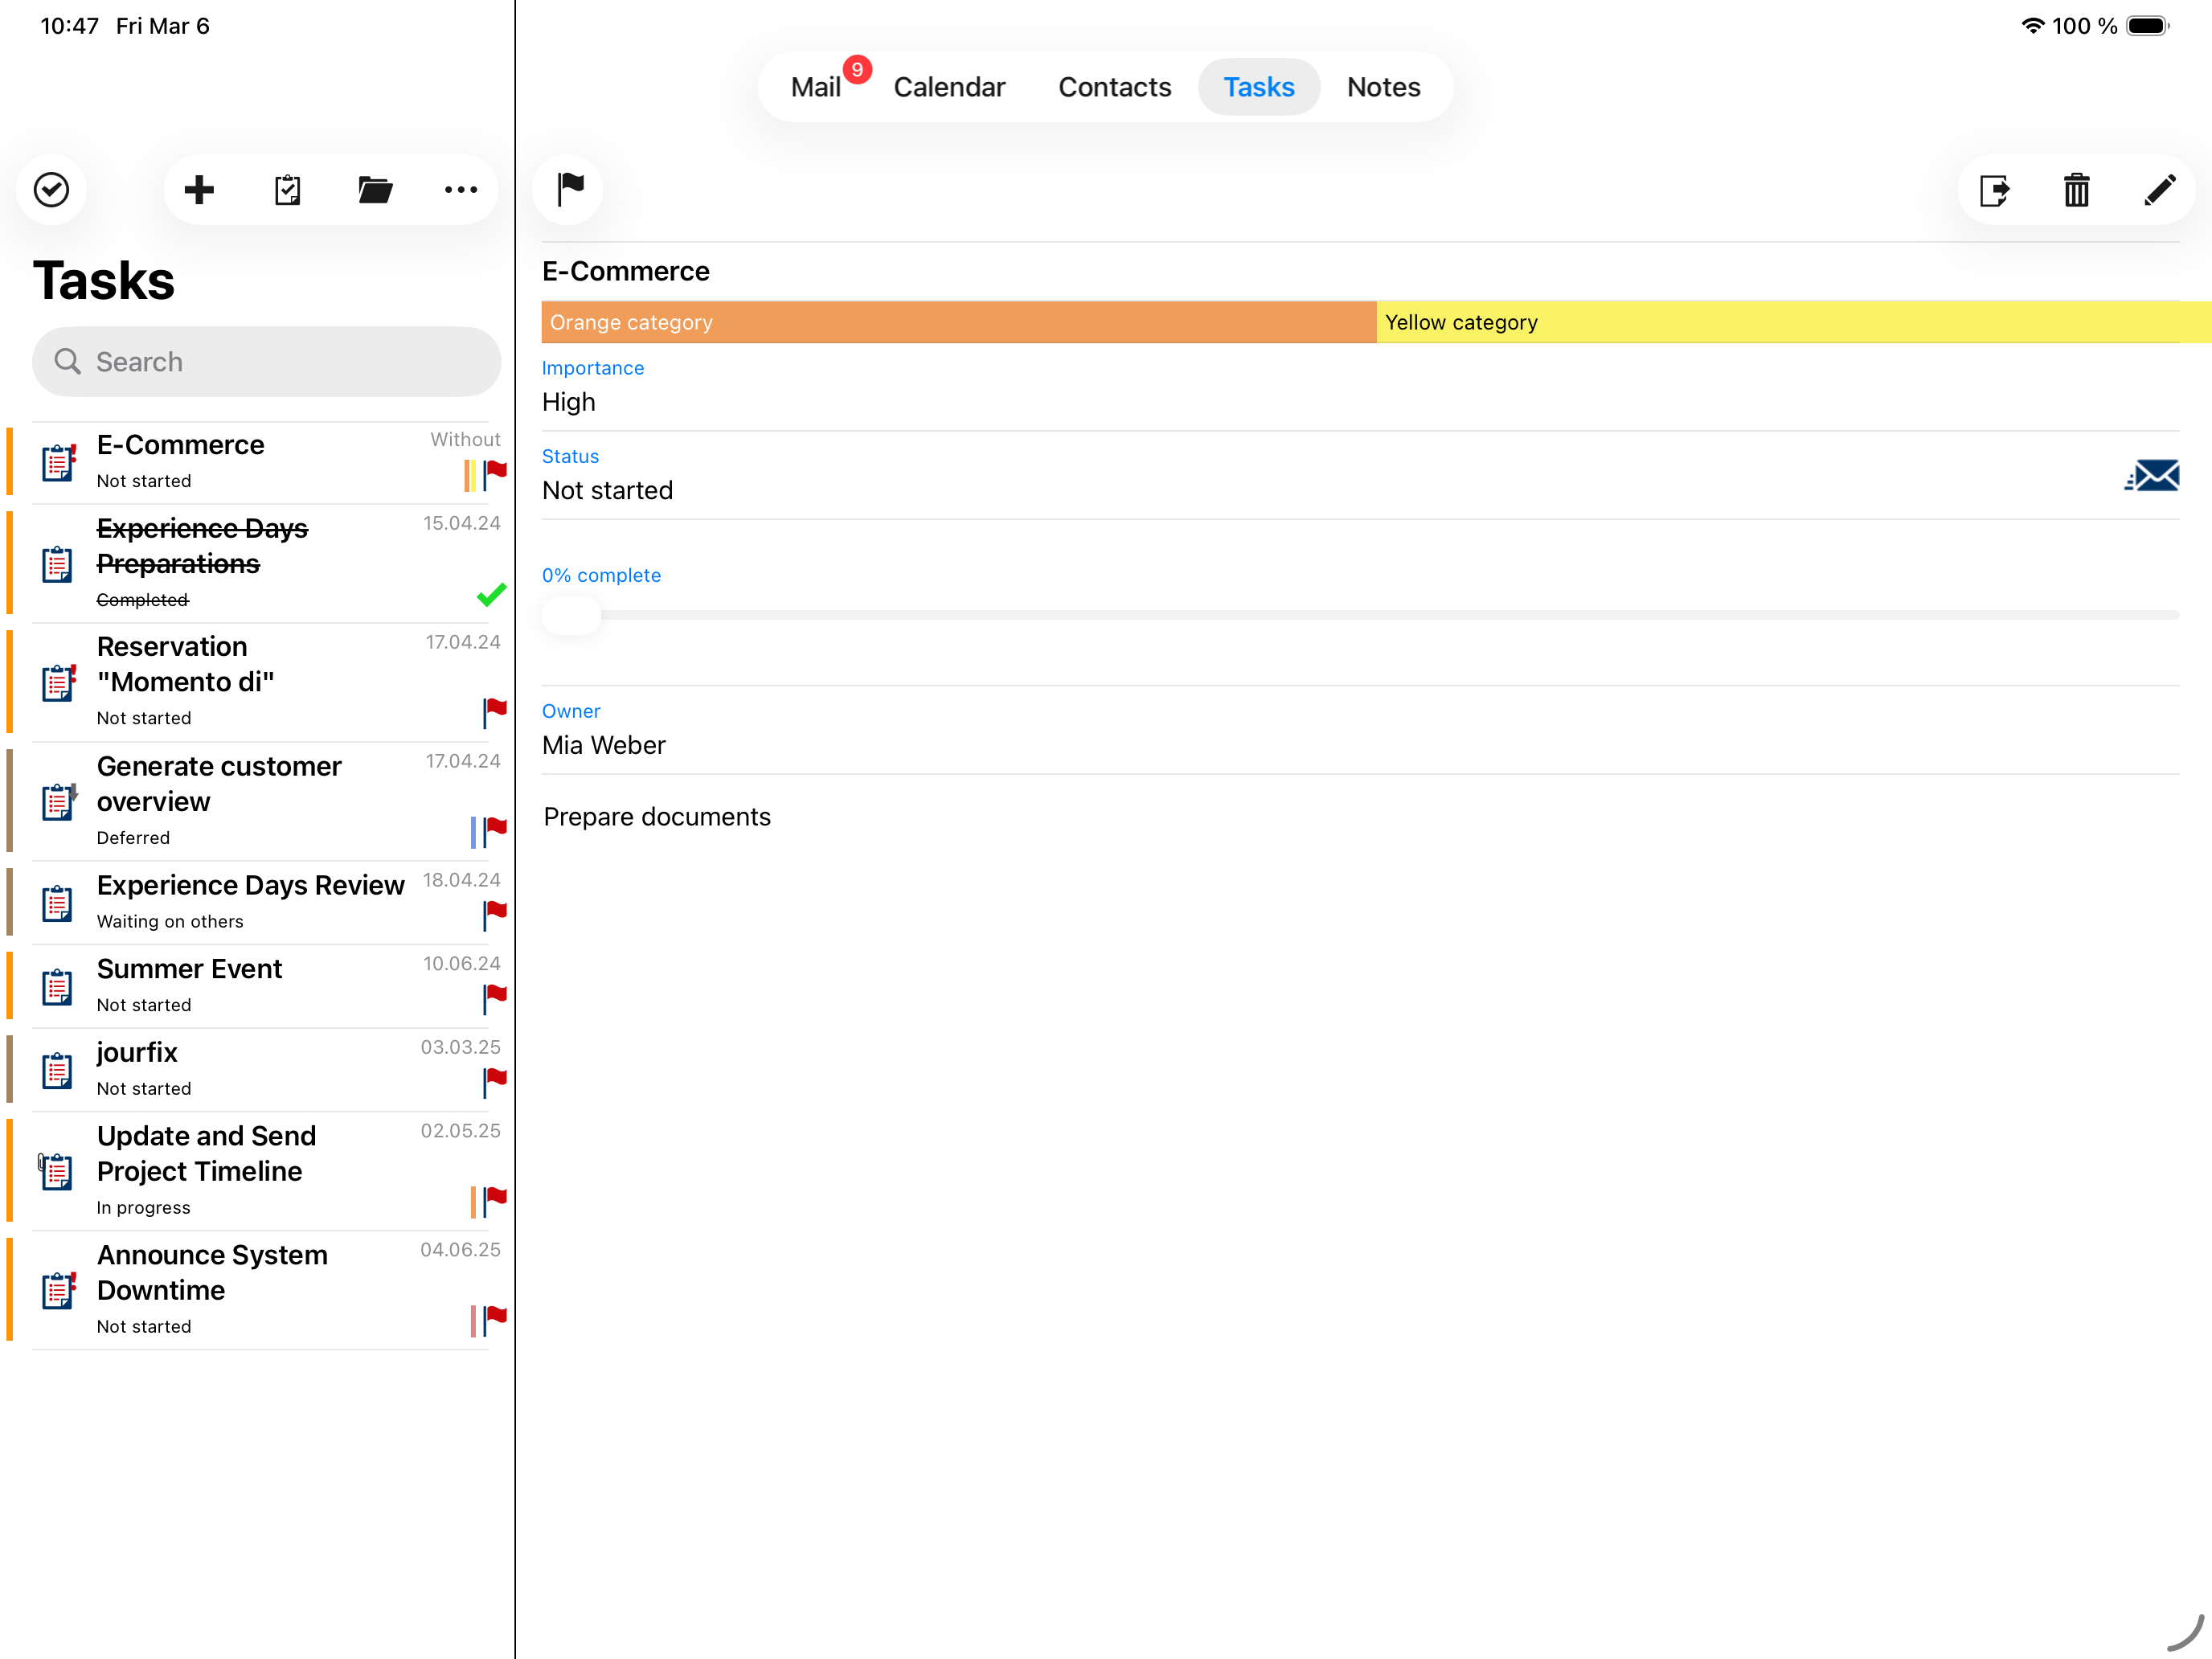Tap clipboard icon of jourfix task

pos(58,1070)
